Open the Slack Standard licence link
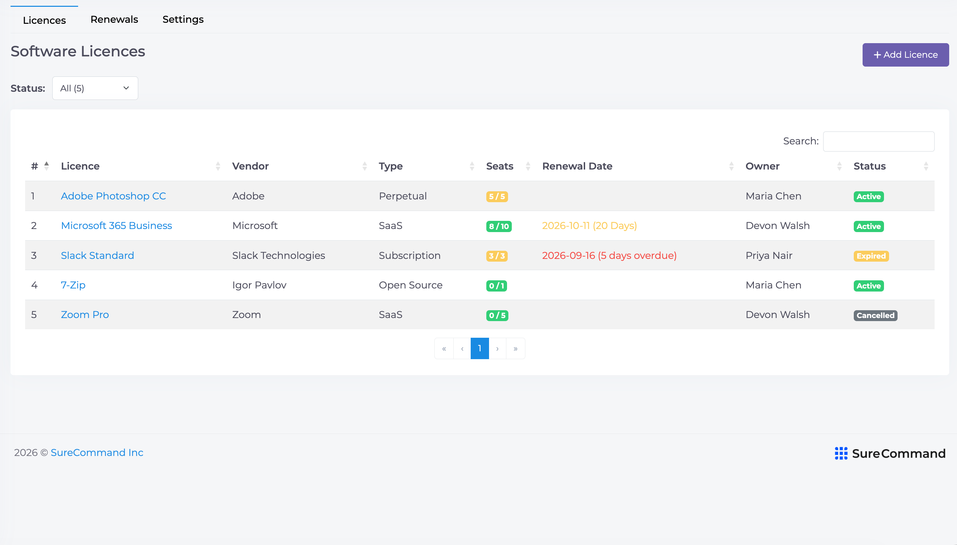Image resolution: width=957 pixels, height=545 pixels. pyautogui.click(x=97, y=256)
